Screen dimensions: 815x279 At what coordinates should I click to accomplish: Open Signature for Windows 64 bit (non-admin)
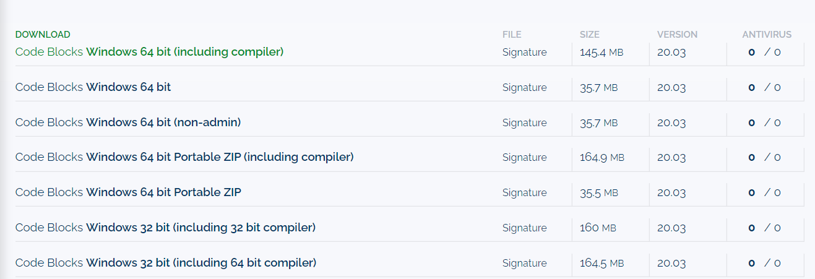524,122
